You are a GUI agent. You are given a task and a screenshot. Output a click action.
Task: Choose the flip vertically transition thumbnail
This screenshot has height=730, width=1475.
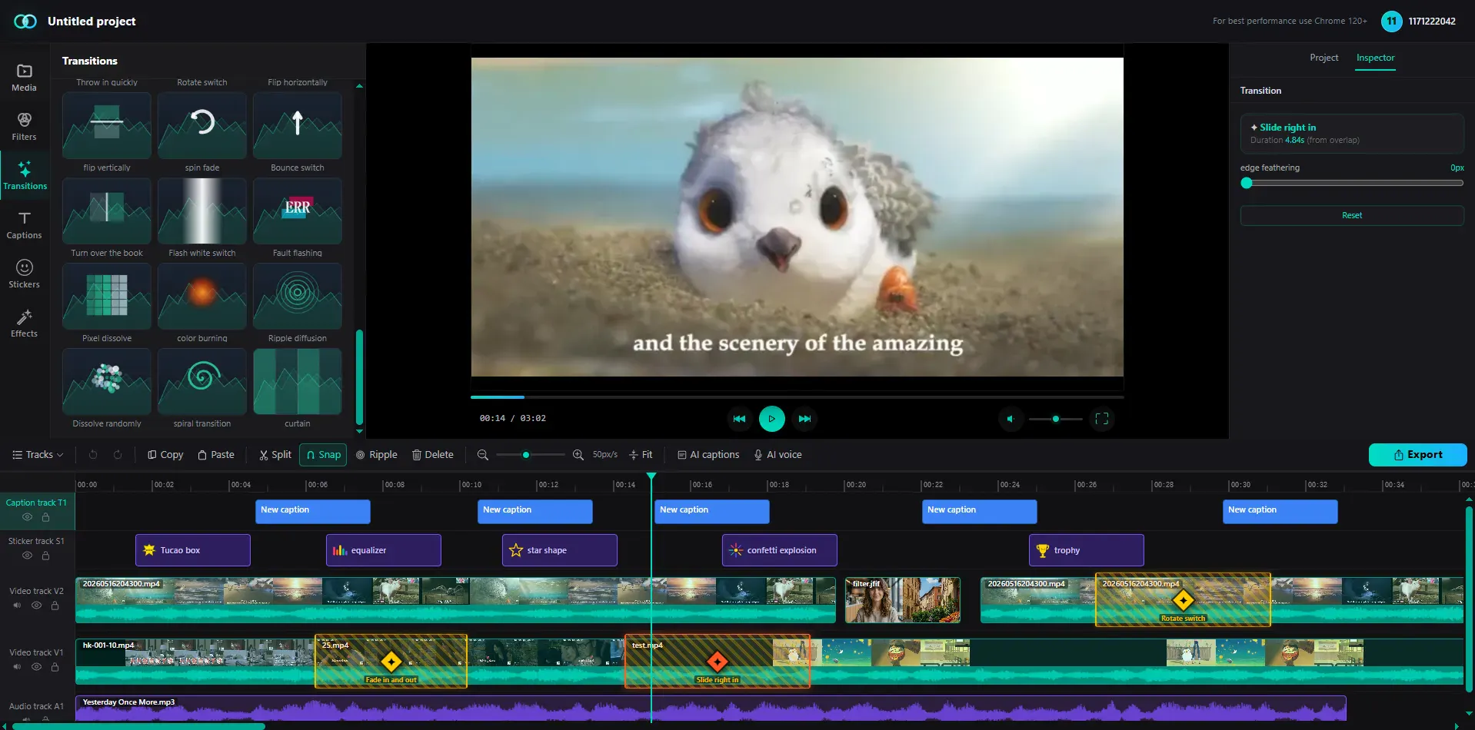coord(107,125)
